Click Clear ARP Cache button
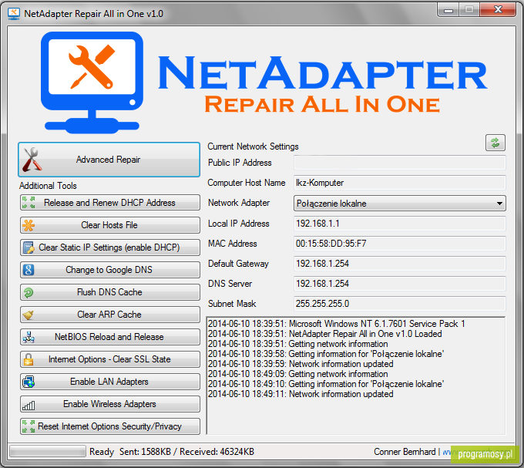This screenshot has height=468, width=524. pos(110,315)
